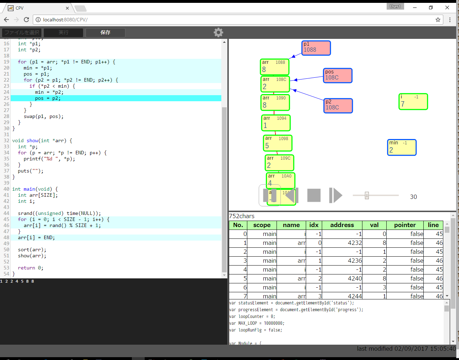Open the Chrome three-dot menu

point(450,20)
